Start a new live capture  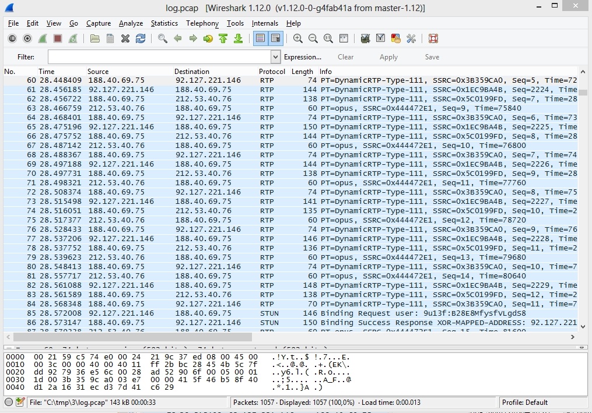tap(43, 38)
